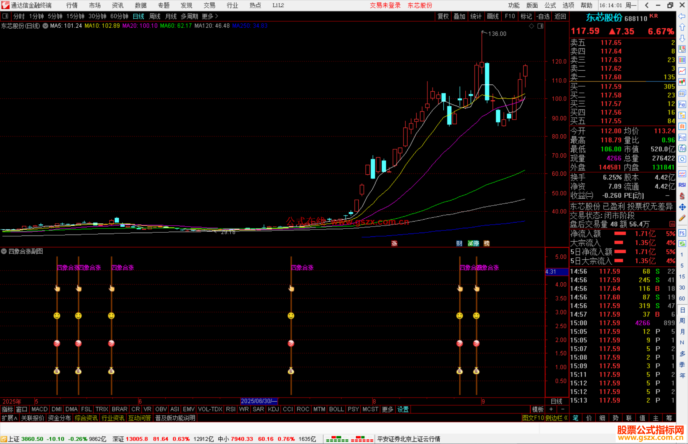
Task: Click the 涨 event marker under chart
Action: pos(394,243)
